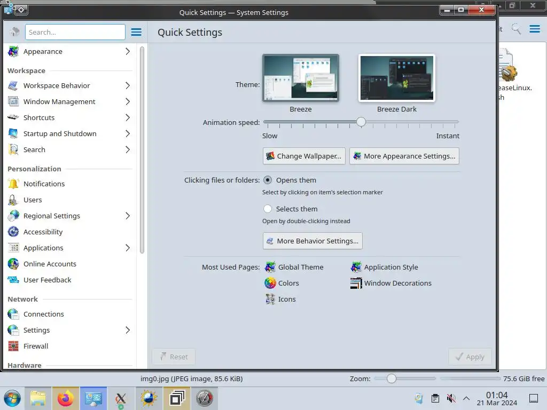Expand the Workspace Behavior chevron
This screenshot has width=547, height=410.
[x=128, y=85]
